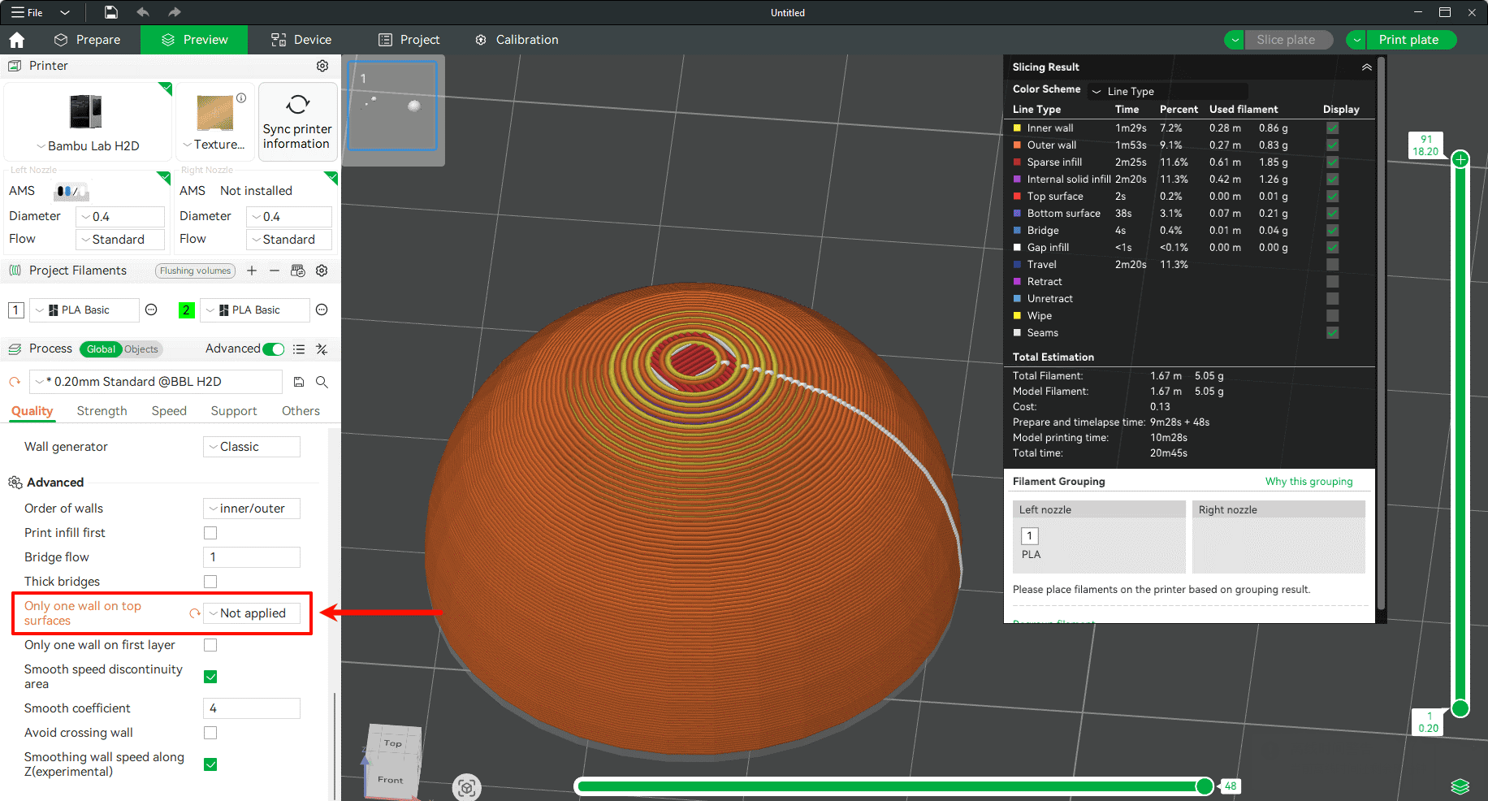Click the search icon for process settings

322,382
